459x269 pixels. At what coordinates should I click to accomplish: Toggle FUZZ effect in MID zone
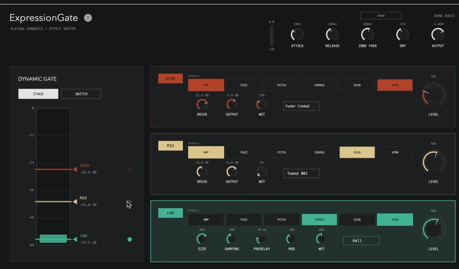pos(244,152)
